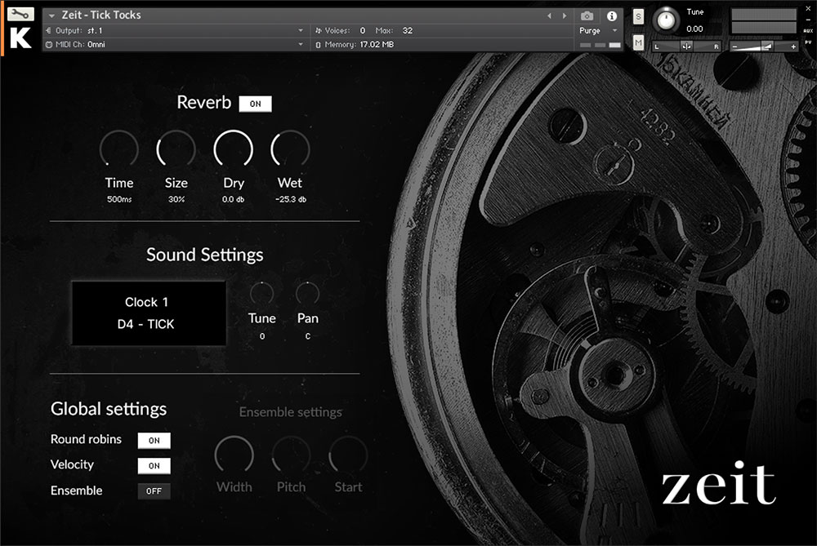Toggle the Reverb ON switch
The height and width of the screenshot is (546, 817).
(255, 104)
